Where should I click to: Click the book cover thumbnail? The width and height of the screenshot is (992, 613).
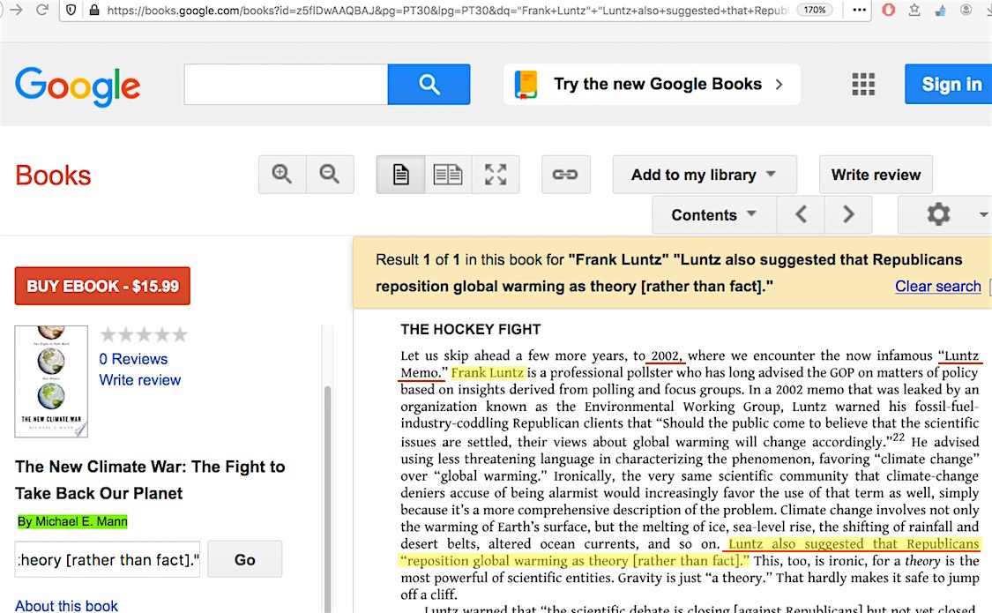[x=51, y=381]
